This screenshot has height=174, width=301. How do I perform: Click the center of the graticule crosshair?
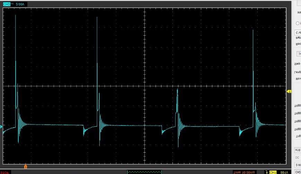pos(144,86)
